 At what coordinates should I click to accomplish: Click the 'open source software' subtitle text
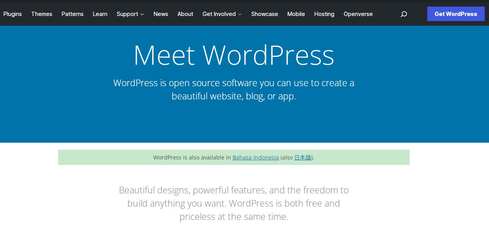234,89
